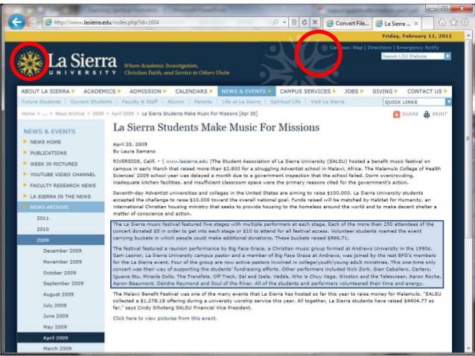Collapse the 2009 archive year

pos(60,240)
